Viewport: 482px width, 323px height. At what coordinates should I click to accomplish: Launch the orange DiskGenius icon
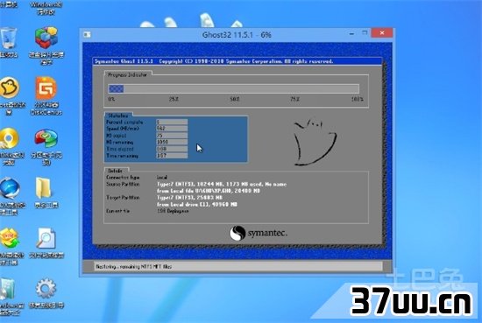(x=46, y=88)
